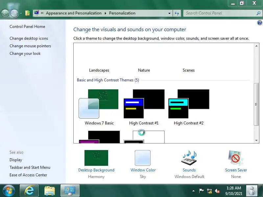263x197 pixels.
Task: Open the Window Color swatch icon
Action: point(143,158)
